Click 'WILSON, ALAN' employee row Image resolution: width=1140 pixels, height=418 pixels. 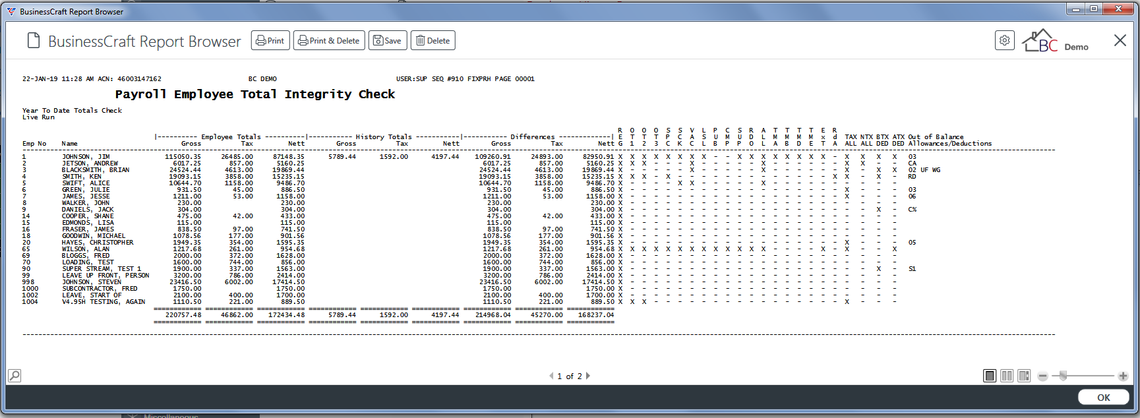(x=86, y=249)
